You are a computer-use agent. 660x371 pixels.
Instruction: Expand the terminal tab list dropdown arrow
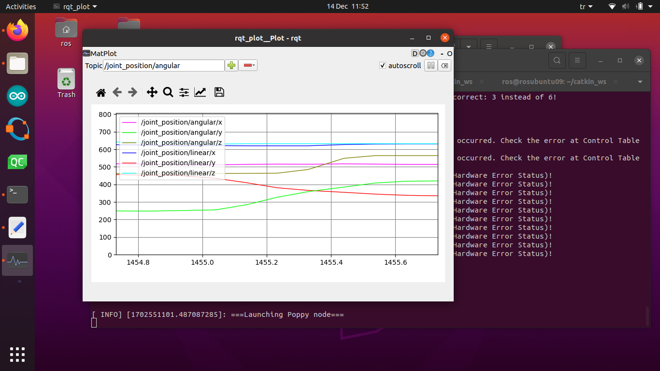coord(640,82)
